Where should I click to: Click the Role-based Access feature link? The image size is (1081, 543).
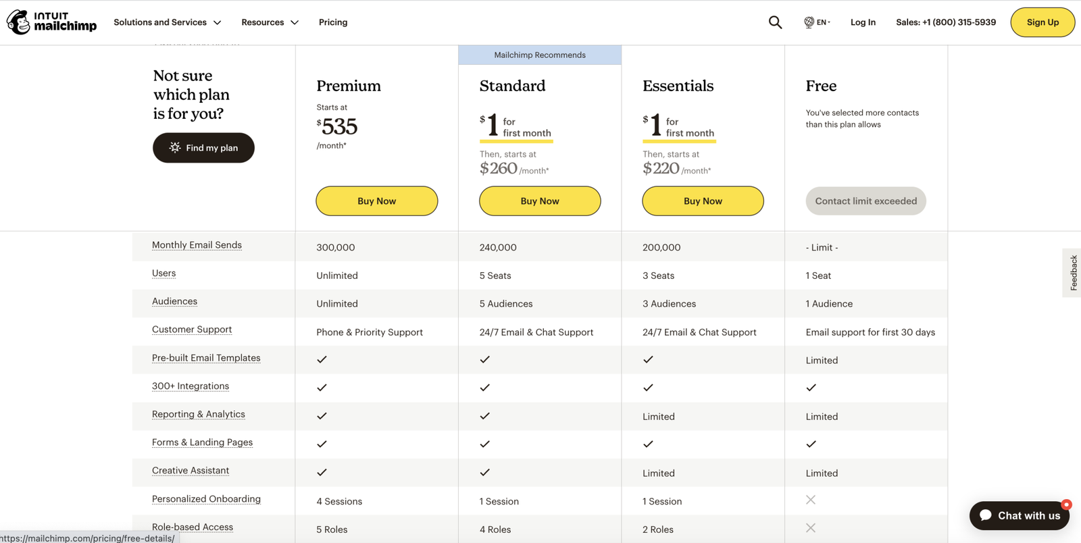click(x=193, y=527)
